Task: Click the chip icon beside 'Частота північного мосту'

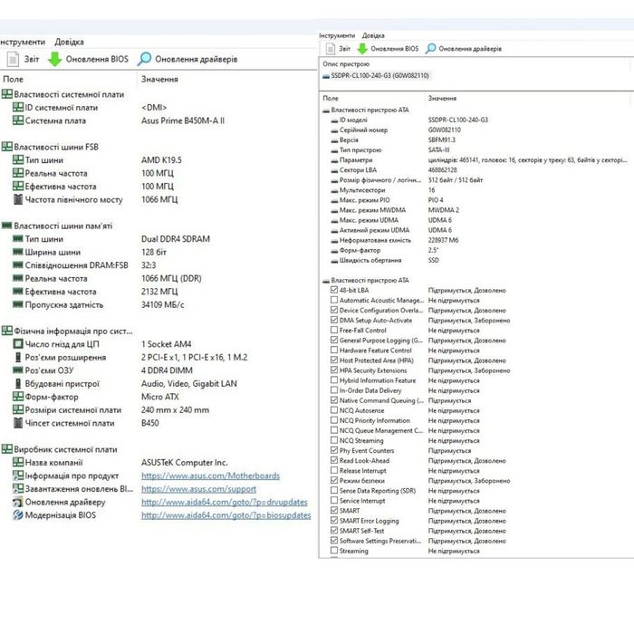Action: (x=18, y=199)
